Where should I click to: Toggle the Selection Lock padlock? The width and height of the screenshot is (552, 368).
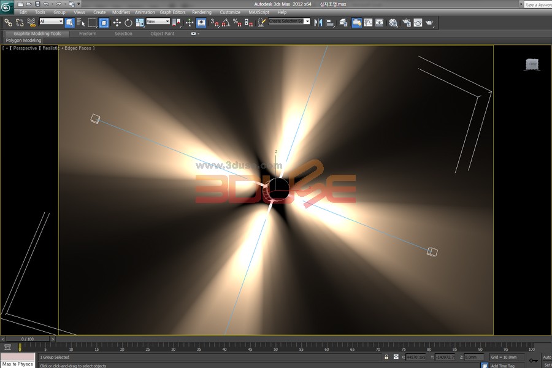point(386,357)
